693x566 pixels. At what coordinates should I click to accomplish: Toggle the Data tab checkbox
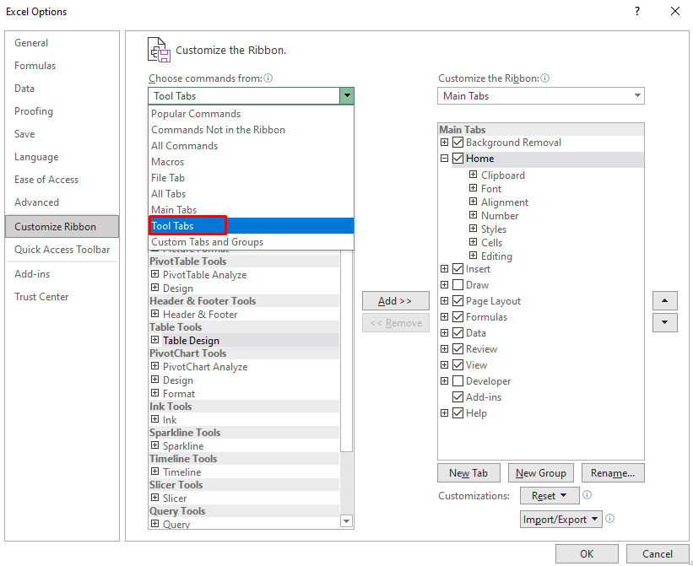(x=457, y=333)
